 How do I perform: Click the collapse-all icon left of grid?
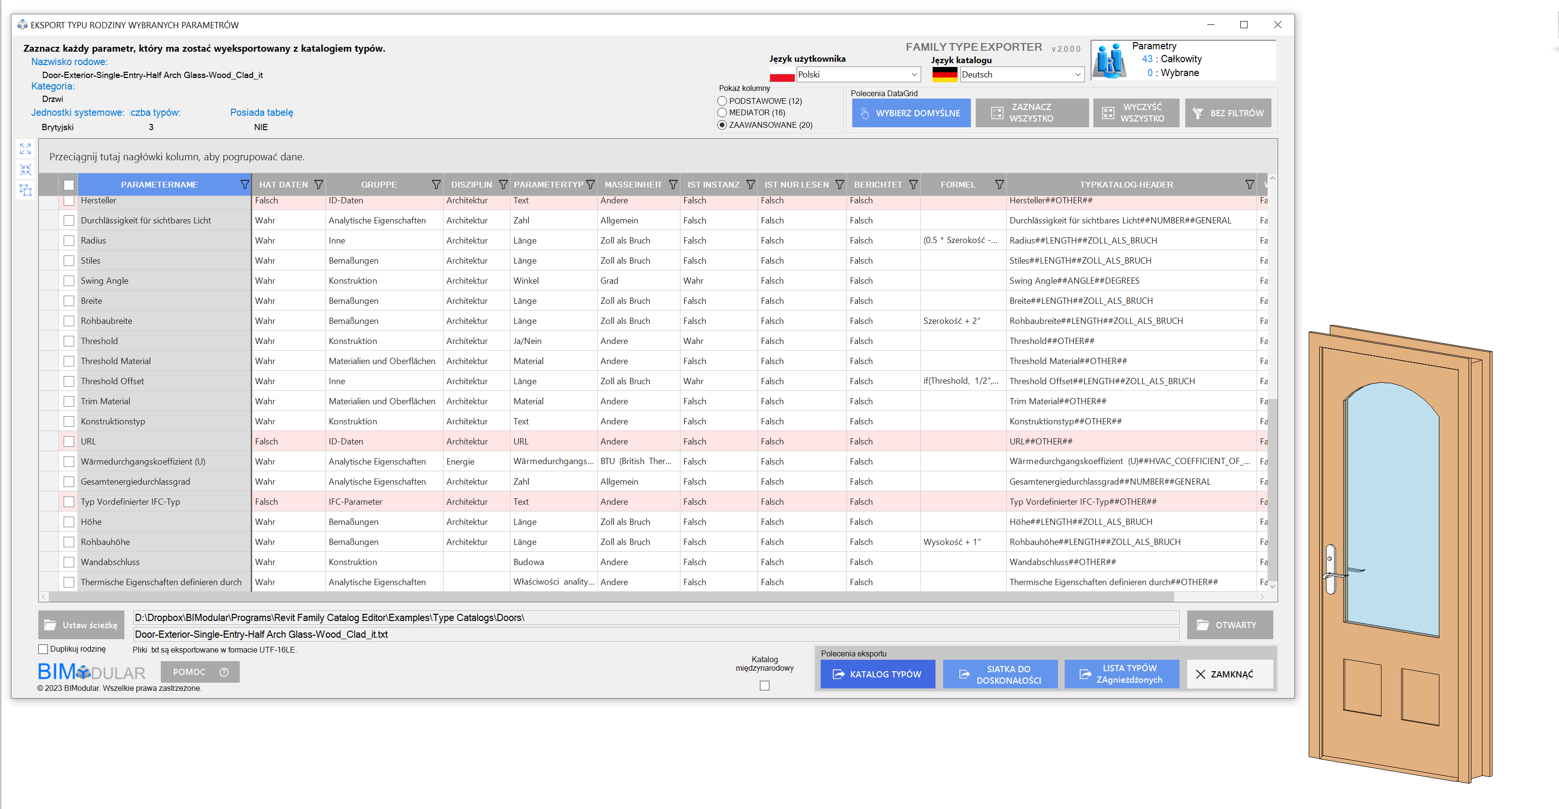point(25,169)
